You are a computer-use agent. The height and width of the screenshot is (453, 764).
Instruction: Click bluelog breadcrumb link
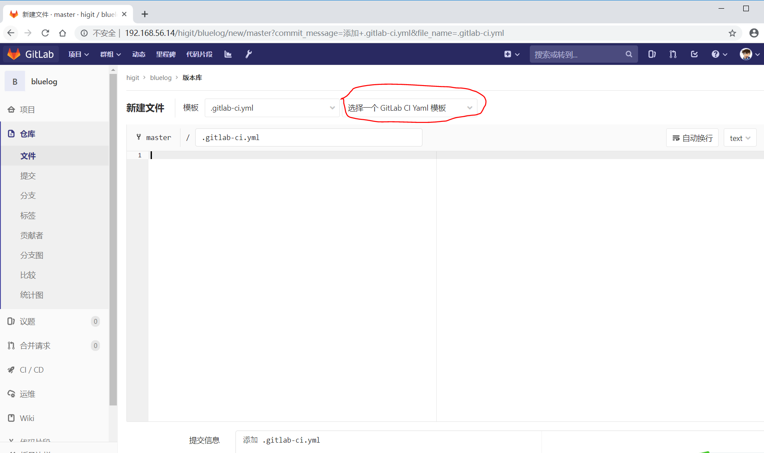click(x=161, y=78)
